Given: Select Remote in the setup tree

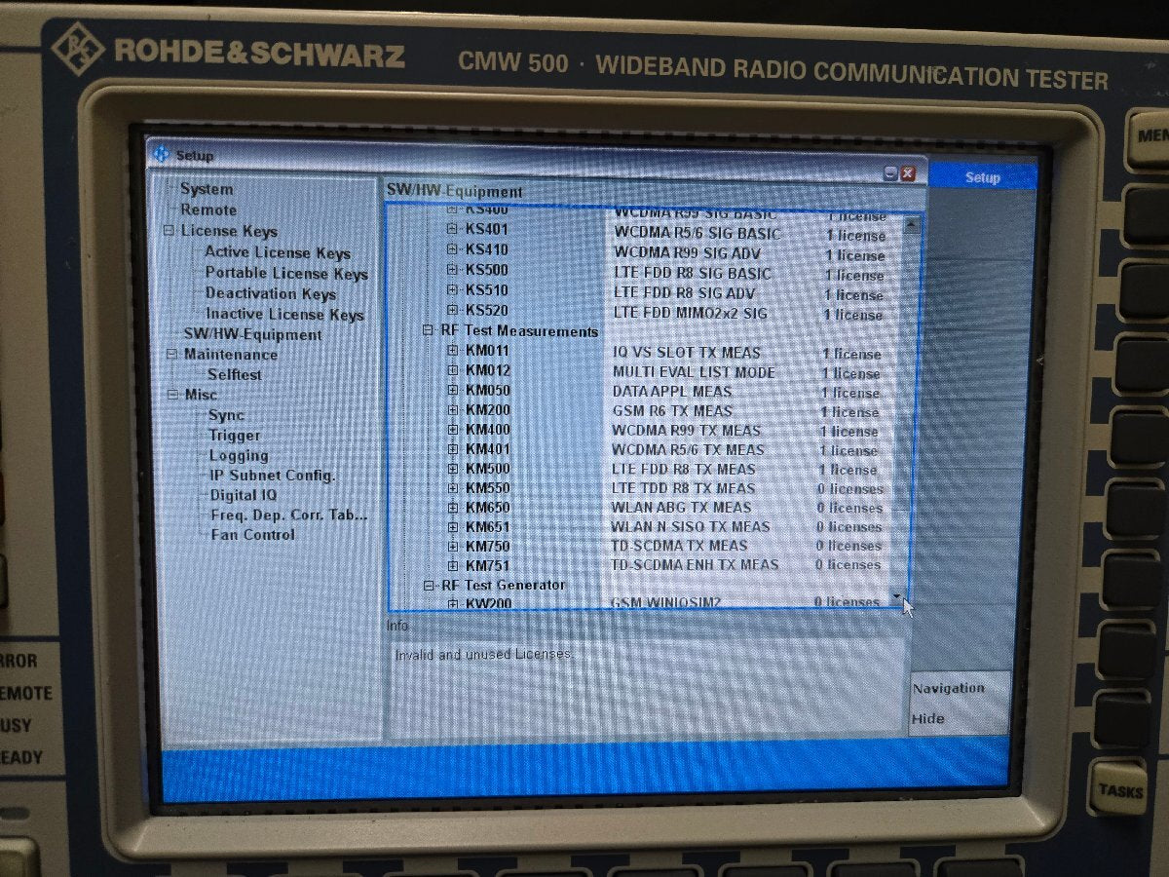Looking at the screenshot, I should click(207, 210).
